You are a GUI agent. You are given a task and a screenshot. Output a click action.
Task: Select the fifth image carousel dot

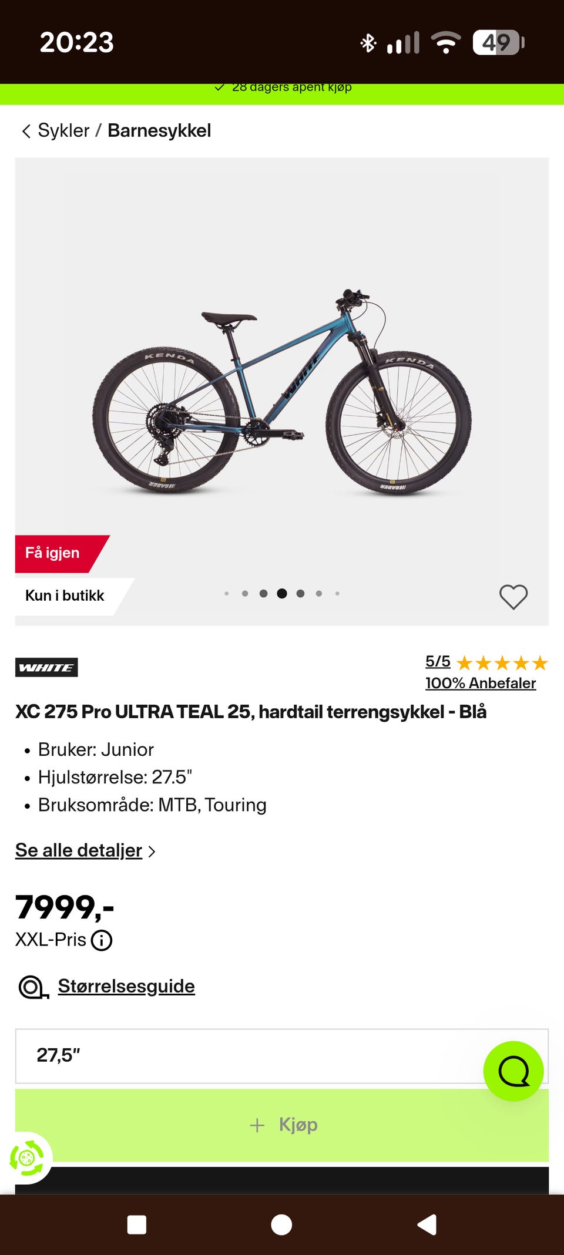coord(300,593)
